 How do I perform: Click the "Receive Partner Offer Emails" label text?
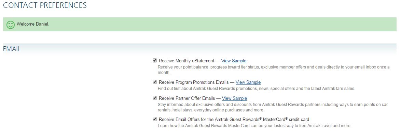[187, 98]
